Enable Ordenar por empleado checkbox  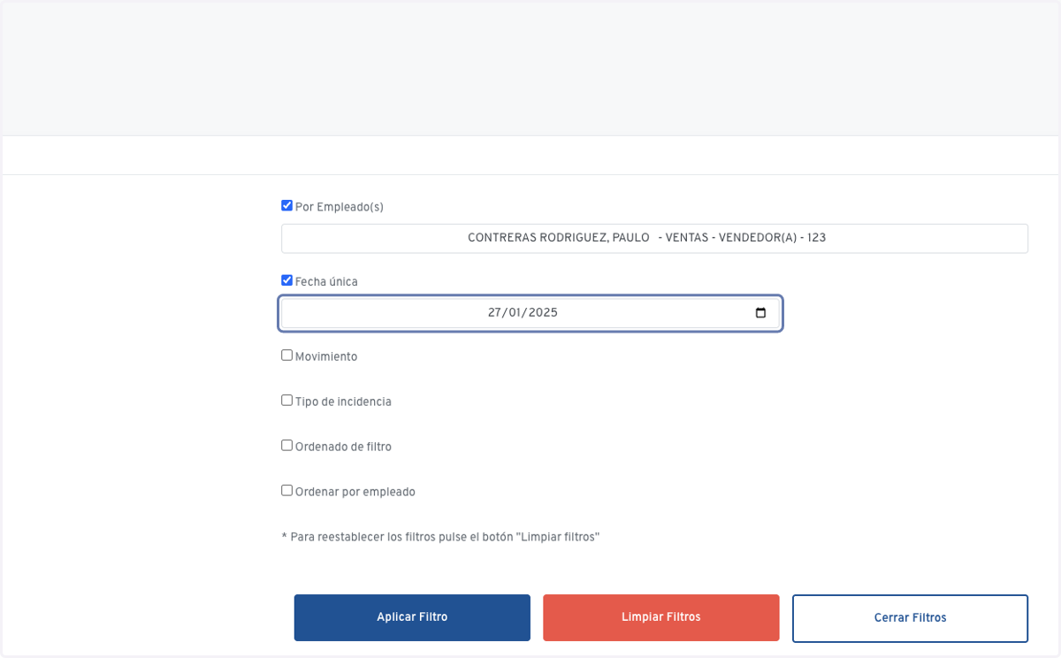286,490
